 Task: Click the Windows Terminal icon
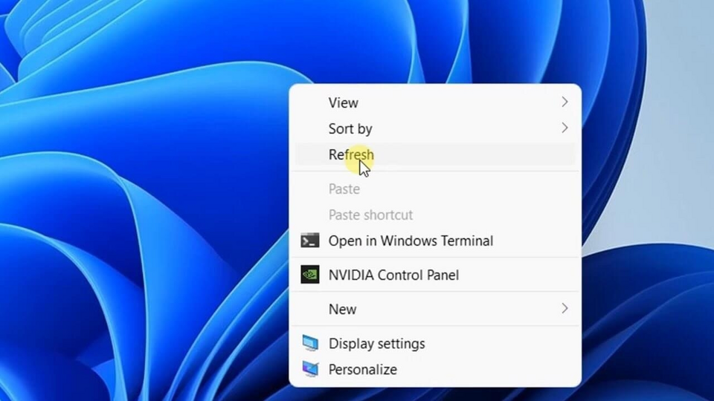(x=310, y=241)
